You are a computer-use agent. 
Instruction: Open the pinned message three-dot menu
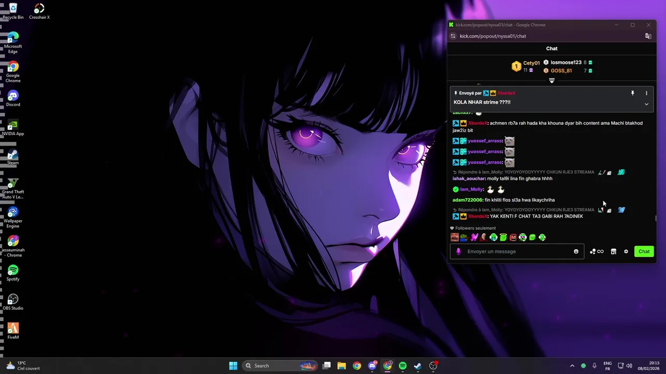pos(647,93)
